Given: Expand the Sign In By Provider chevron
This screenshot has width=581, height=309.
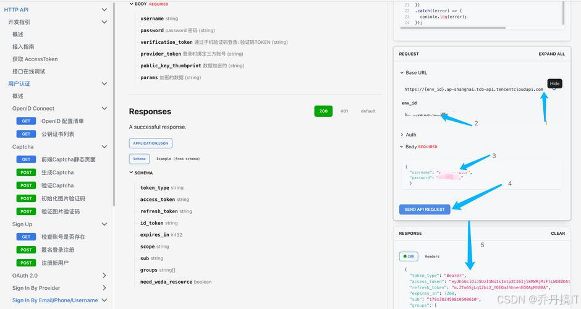Looking at the screenshot, I should coord(104,288).
